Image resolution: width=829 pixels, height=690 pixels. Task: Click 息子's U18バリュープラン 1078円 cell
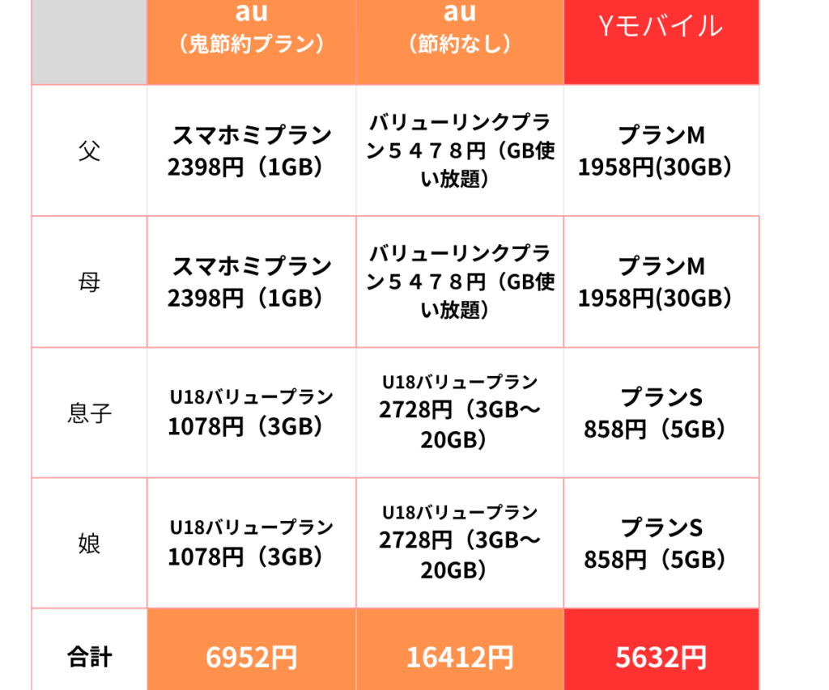(251, 413)
